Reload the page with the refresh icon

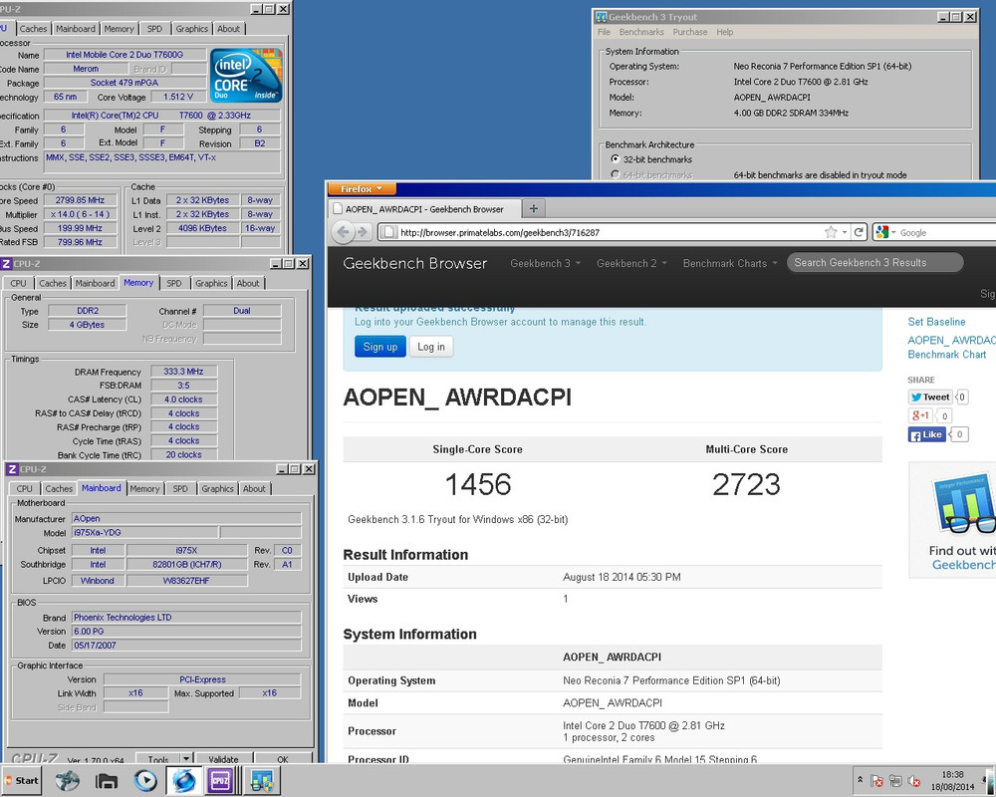[859, 232]
